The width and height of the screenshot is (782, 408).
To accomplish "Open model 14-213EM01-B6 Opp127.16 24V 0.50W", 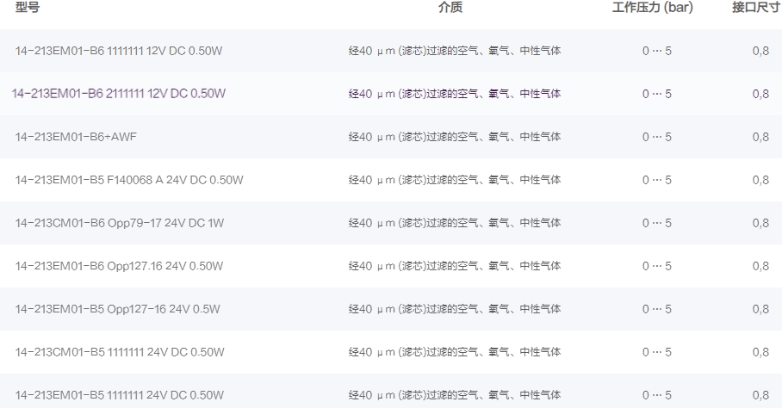I will pos(119,266).
